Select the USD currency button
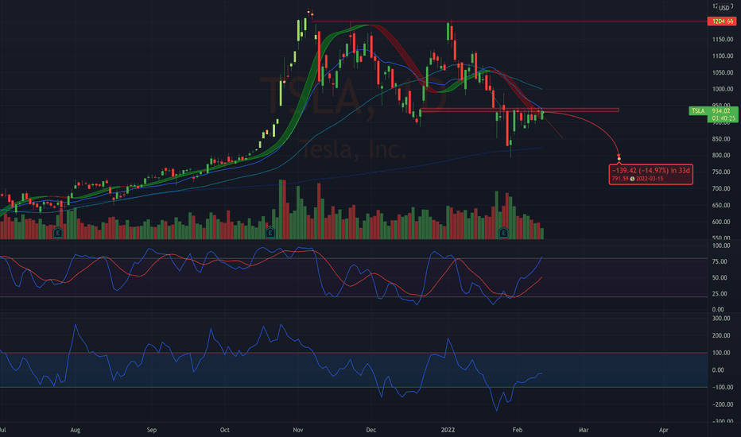This screenshot has width=741, height=437. pos(724,8)
